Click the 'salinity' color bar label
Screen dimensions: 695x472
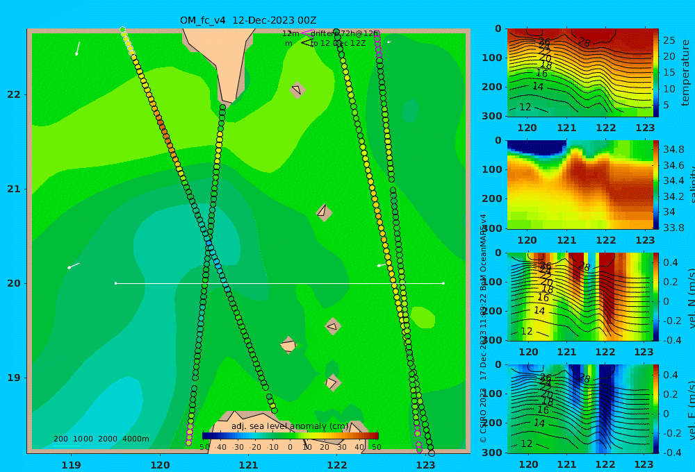click(691, 185)
